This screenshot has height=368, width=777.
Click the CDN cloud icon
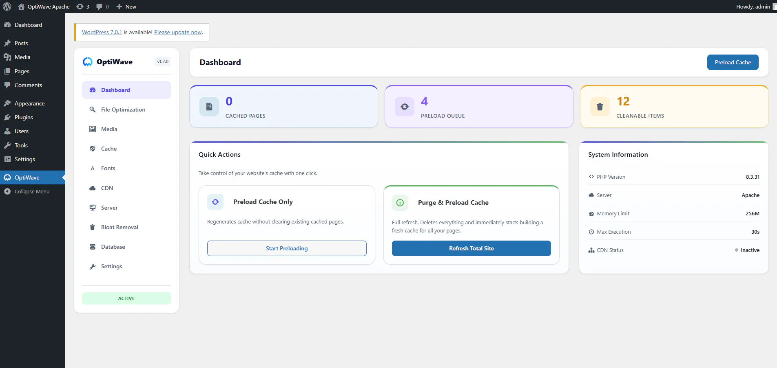(x=93, y=188)
